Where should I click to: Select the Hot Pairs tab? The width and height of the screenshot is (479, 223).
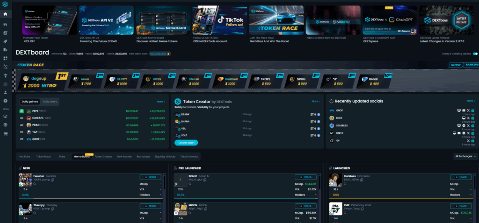(x=25, y=157)
